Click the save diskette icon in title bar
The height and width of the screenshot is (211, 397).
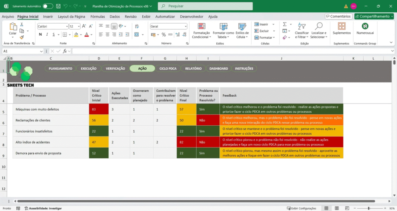pyautogui.click(x=58, y=6)
